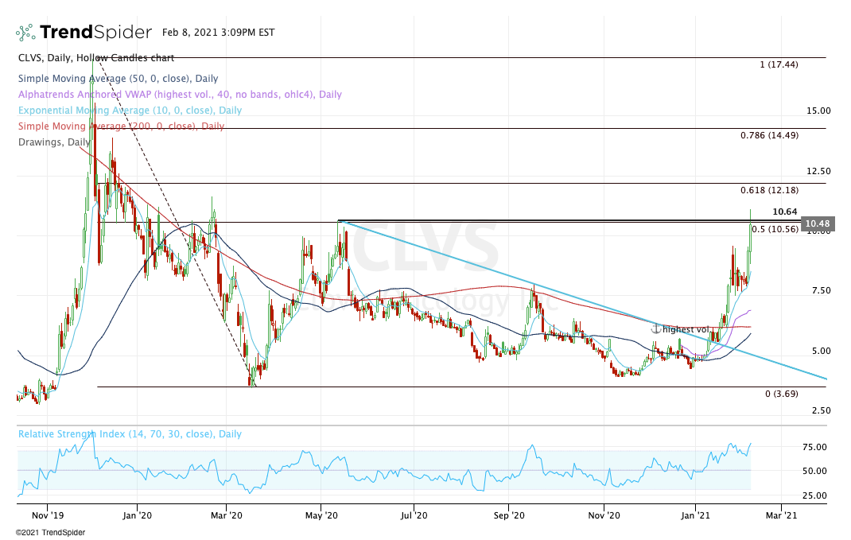Click the 'highest vol.' anchored VWAP label
This screenshot has height=540, width=851.
[x=686, y=329]
